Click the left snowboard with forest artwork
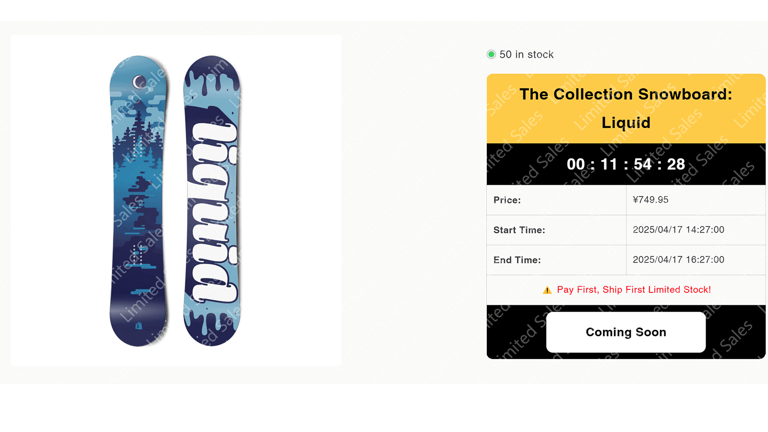Image resolution: width=768 pixels, height=432 pixels. point(138,202)
